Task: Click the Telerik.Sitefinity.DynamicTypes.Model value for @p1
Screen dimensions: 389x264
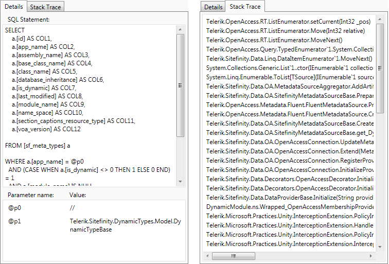Action: tap(126, 225)
